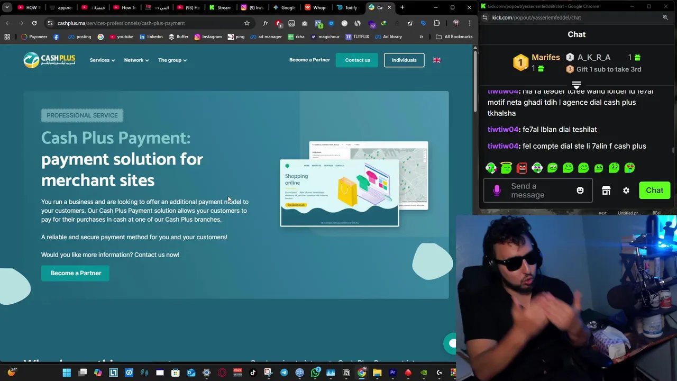
Task: Click the Individuals button
Action: pyautogui.click(x=404, y=60)
